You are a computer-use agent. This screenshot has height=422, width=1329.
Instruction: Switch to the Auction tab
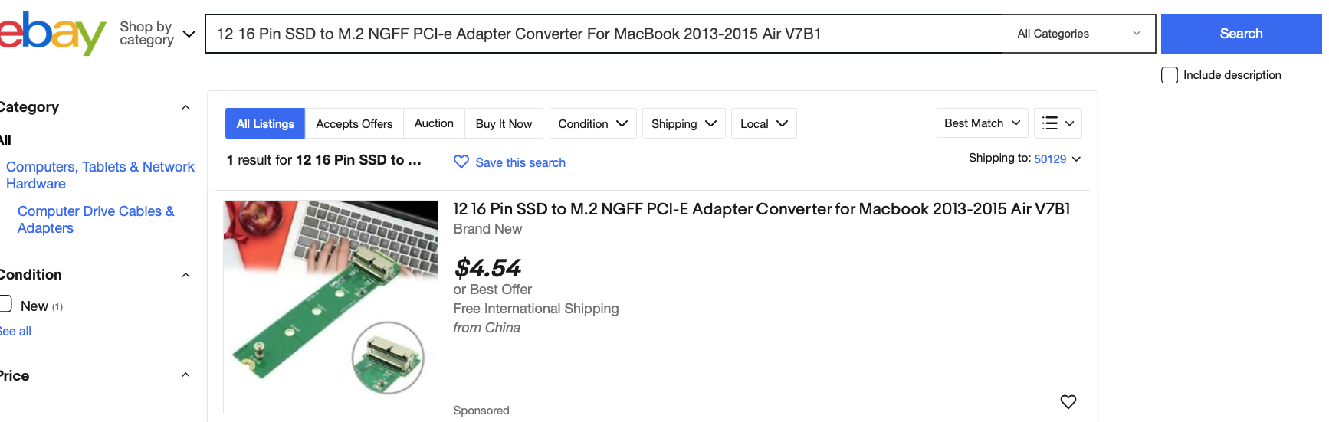(x=434, y=123)
